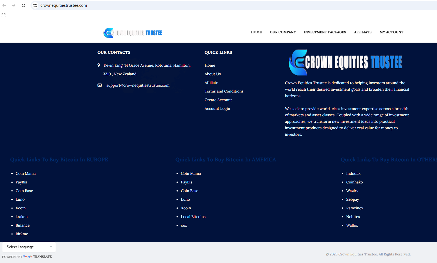This screenshot has height=263, width=437.
Task: Click the envelope icon beside support email
Action: [x=100, y=85]
